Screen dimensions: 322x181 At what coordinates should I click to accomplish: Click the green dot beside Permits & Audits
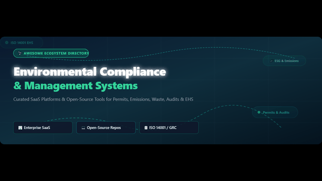259,112
